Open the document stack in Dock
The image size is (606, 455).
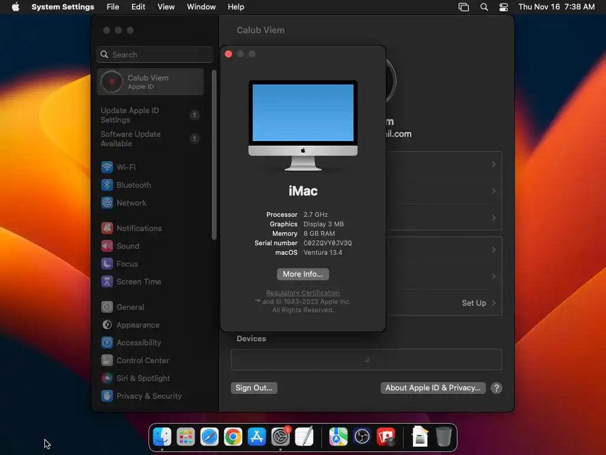coord(420,437)
